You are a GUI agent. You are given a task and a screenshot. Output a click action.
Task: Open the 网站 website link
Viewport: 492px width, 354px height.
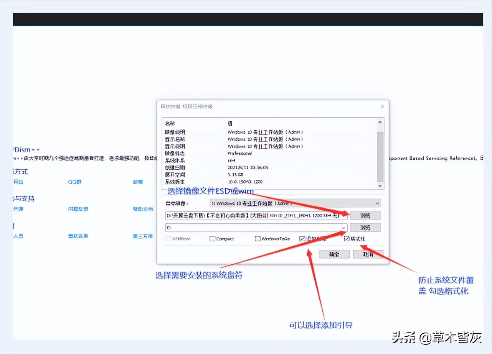point(18,182)
